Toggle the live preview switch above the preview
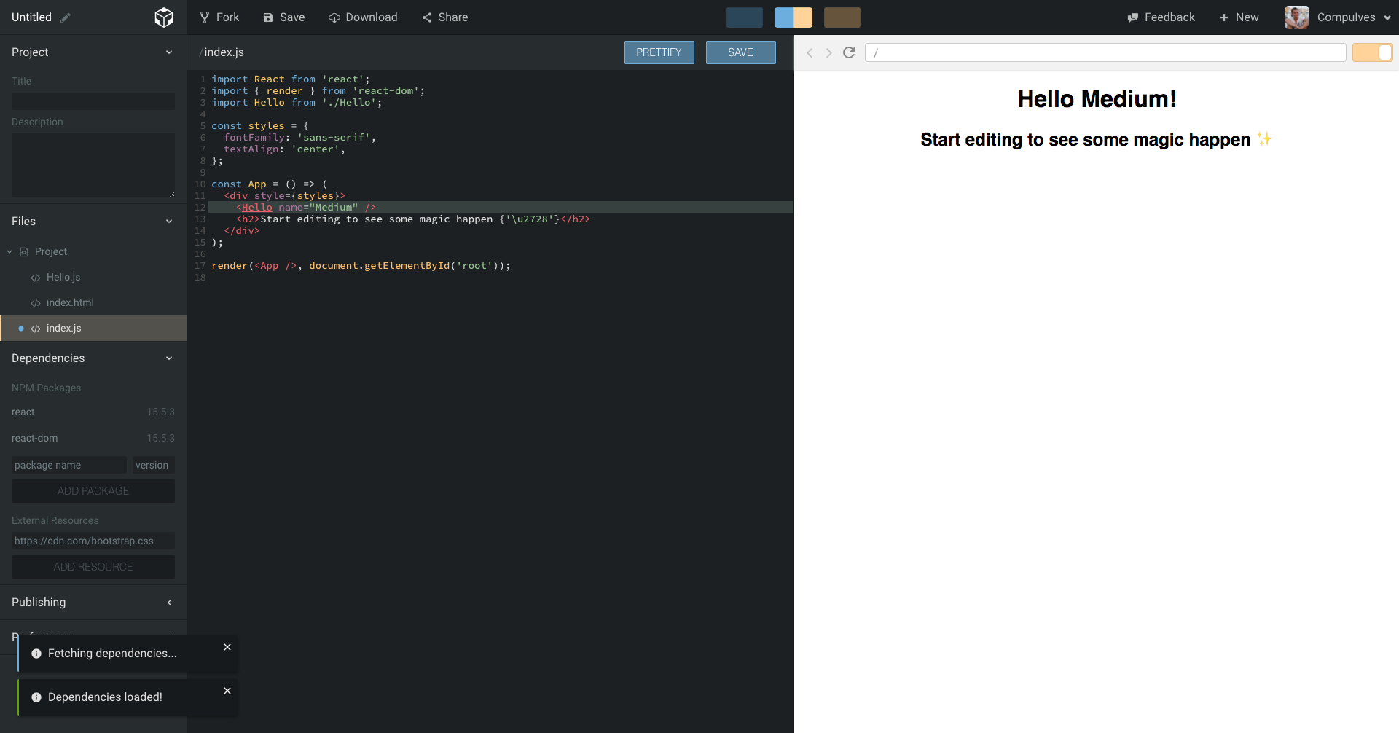 (x=1373, y=52)
